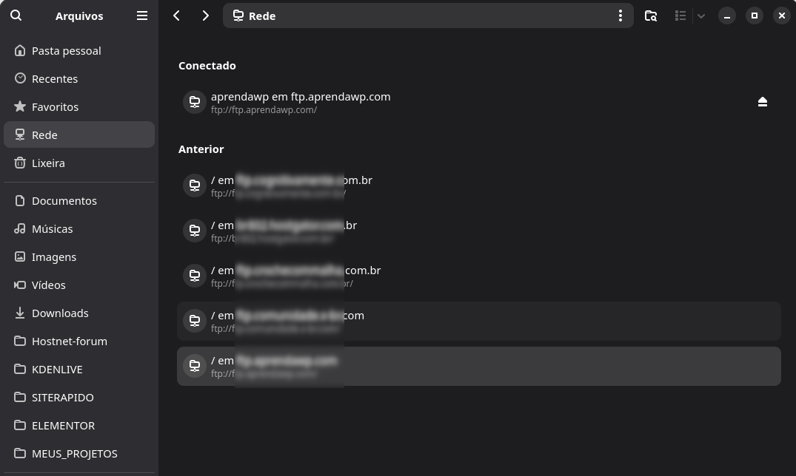Open the search in Arquivos sidebar

tap(16, 16)
